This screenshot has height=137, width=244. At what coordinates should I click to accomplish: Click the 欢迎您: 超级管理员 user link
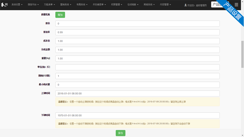[195, 5]
